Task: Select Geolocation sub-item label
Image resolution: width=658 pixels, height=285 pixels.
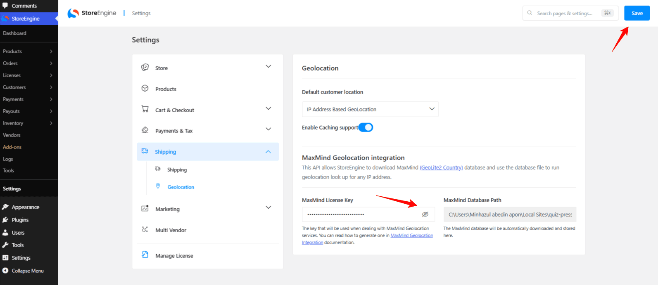Action: pos(181,187)
